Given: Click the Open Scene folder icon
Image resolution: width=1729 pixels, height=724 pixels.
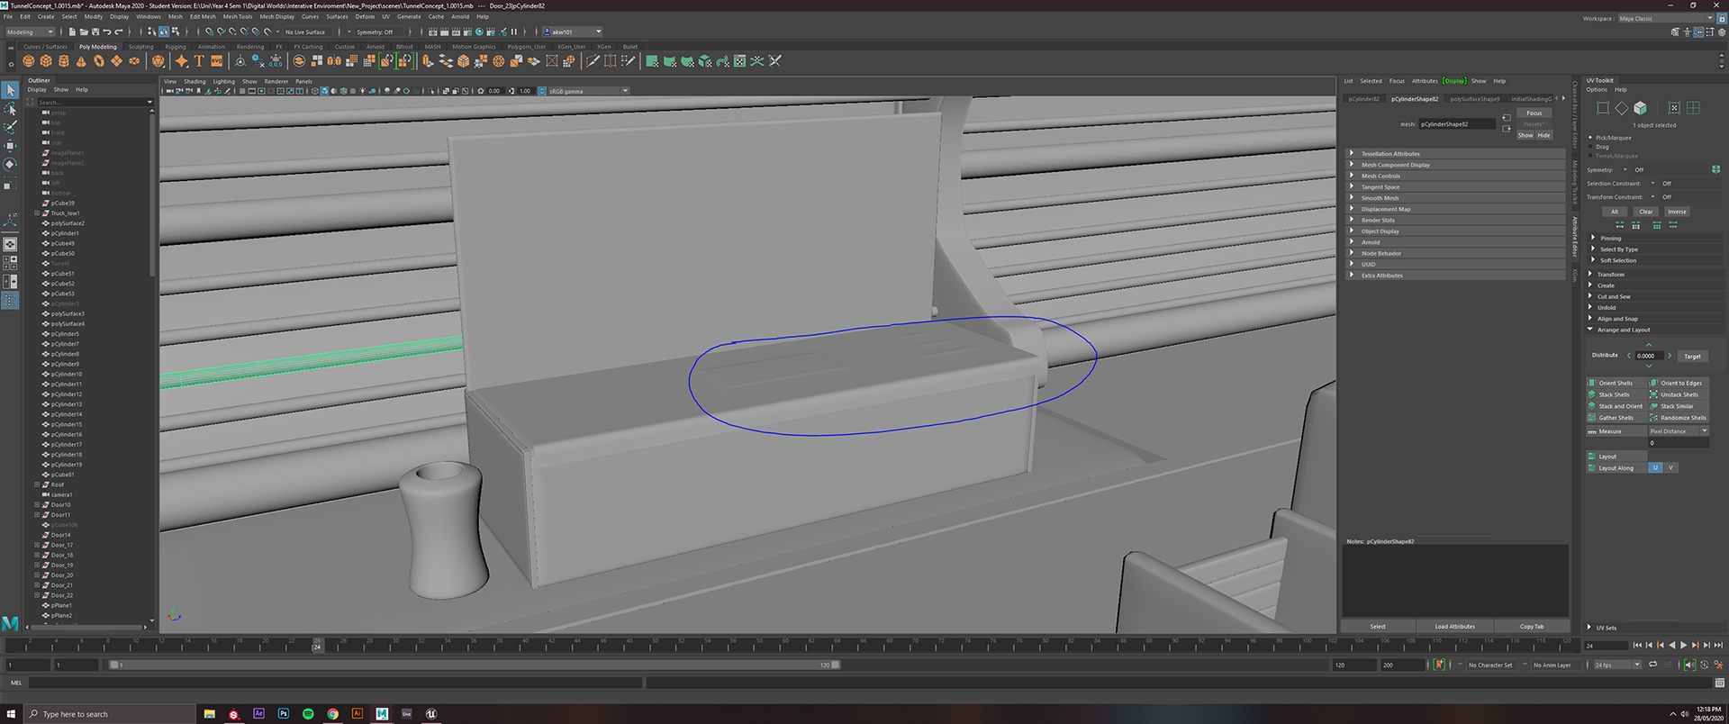Looking at the screenshot, I should [x=84, y=32].
